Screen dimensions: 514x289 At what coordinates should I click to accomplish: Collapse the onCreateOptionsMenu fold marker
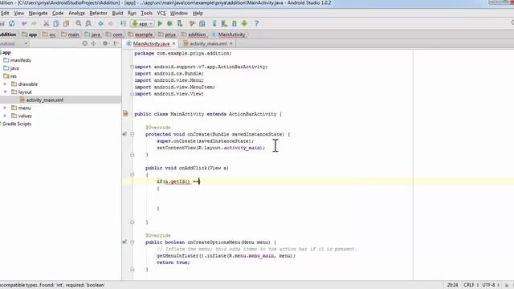click(x=132, y=242)
